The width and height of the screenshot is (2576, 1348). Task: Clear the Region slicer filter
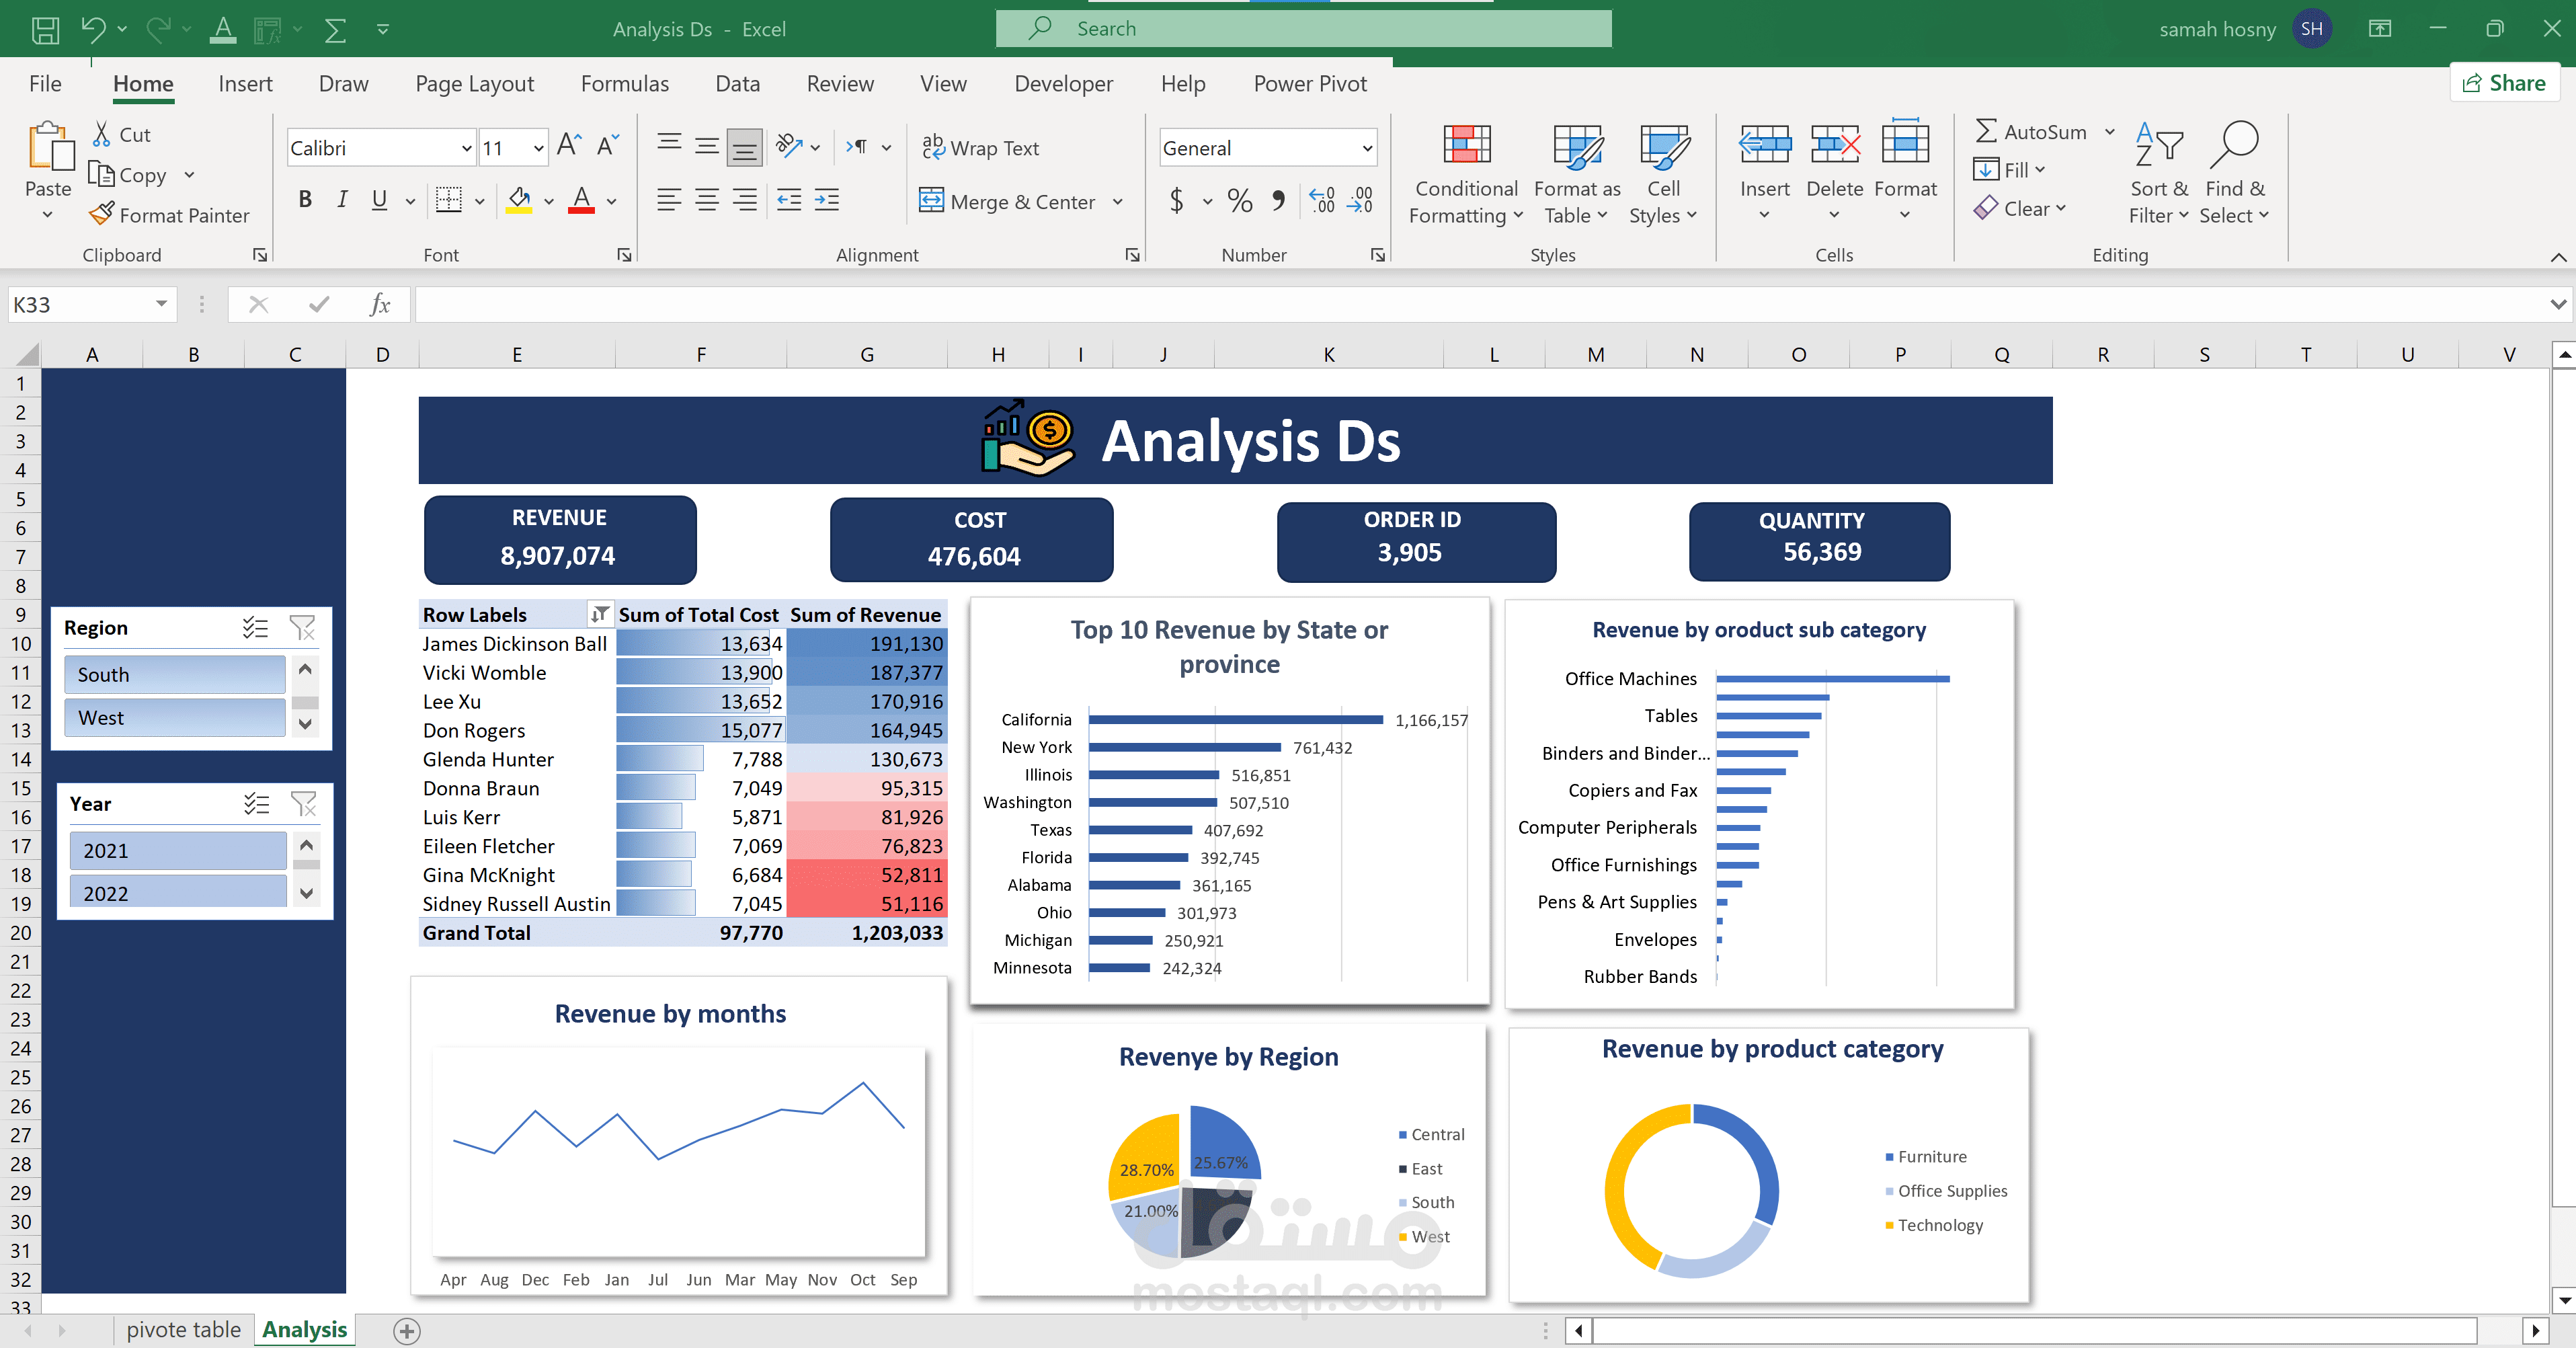[x=302, y=627]
